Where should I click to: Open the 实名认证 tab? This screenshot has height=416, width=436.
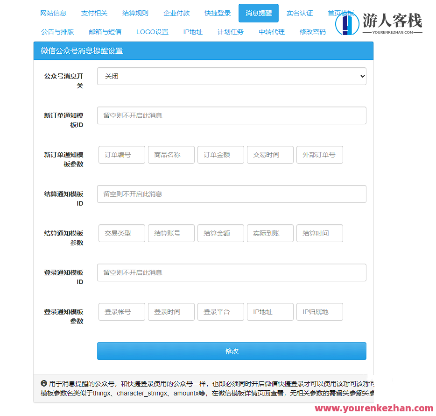(x=300, y=13)
